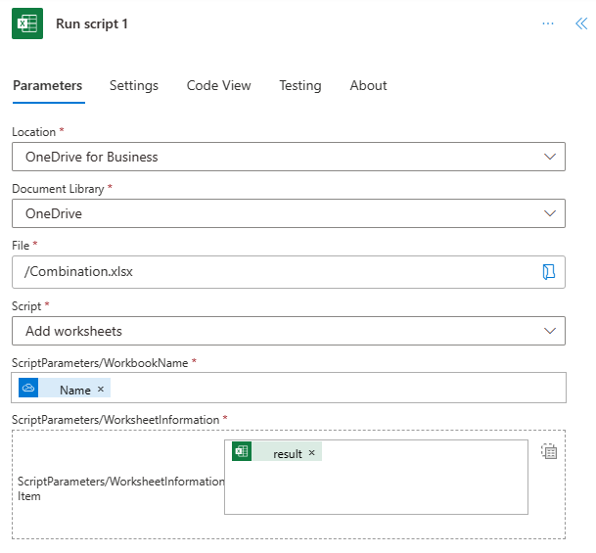This screenshot has height=553, width=596.
Task: Switch WorksheetInformation to array input mode icon
Action: tap(549, 452)
